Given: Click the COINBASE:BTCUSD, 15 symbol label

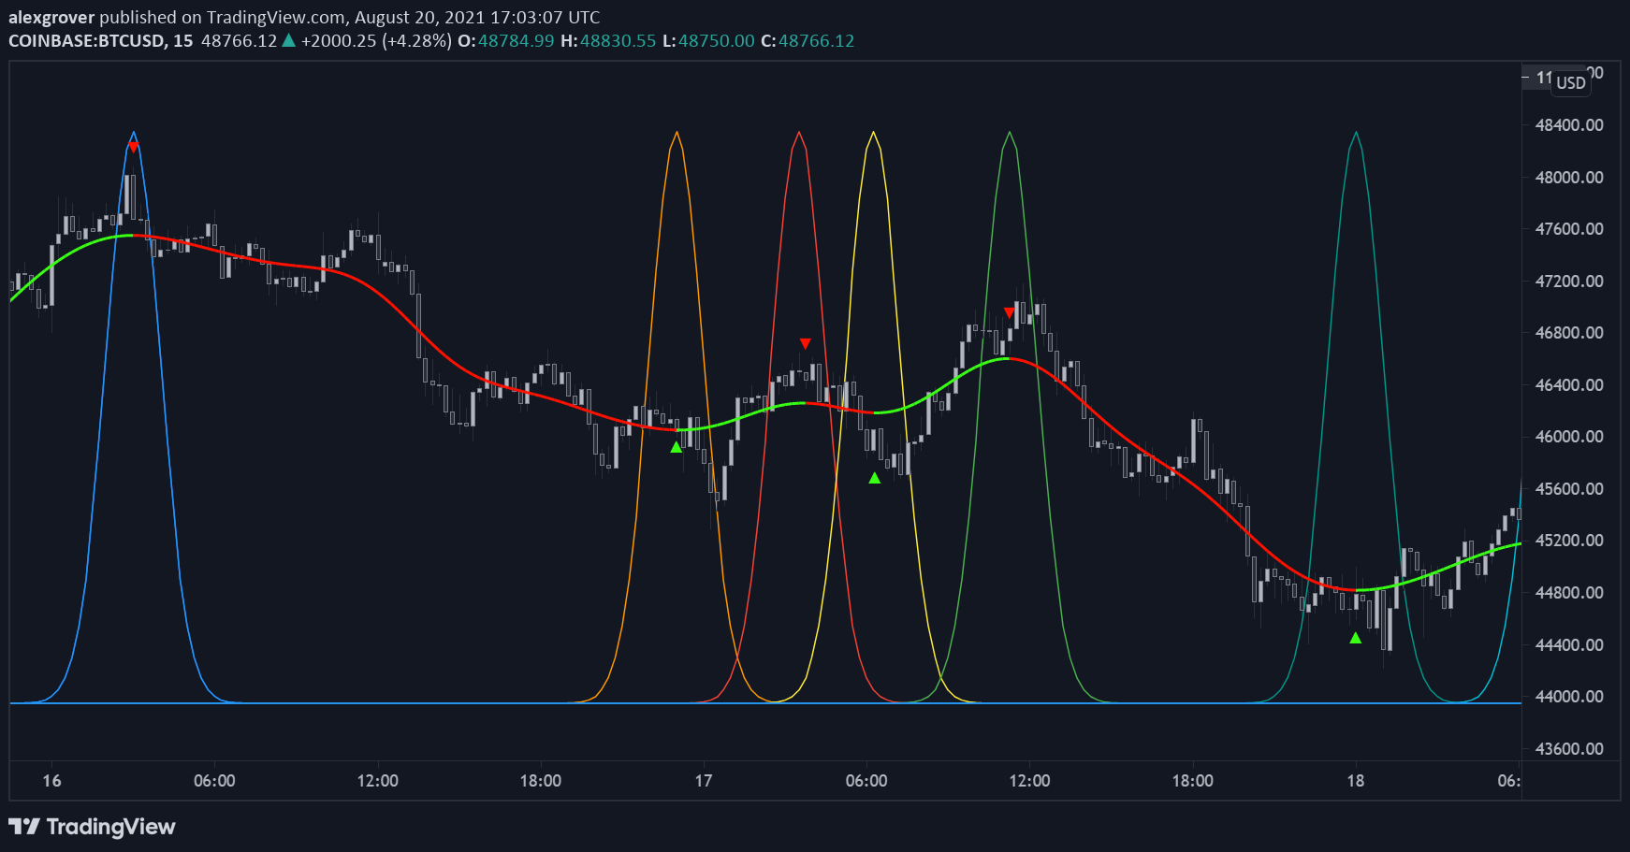Looking at the screenshot, I should pyautogui.click(x=100, y=40).
